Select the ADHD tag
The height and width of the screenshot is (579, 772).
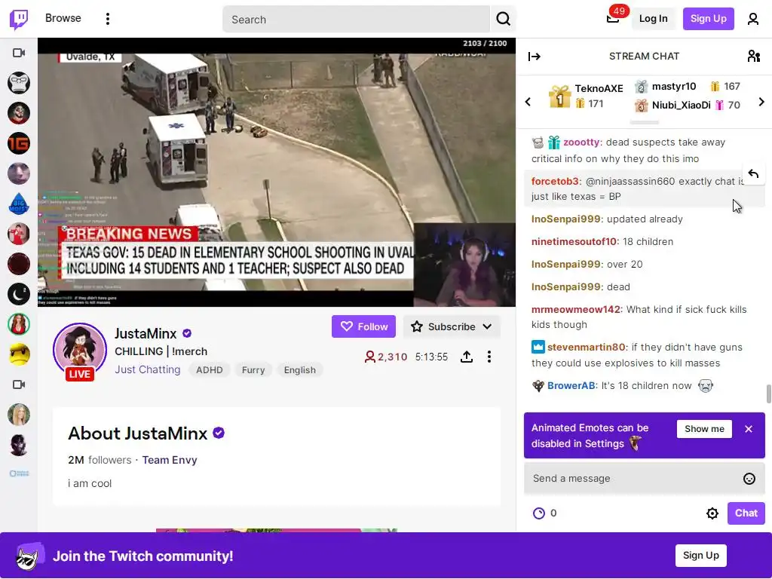point(210,369)
